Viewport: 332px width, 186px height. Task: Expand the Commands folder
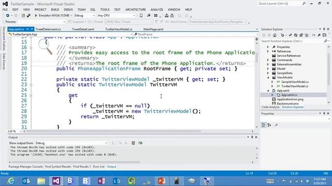pyautogui.click(x=268, y=60)
